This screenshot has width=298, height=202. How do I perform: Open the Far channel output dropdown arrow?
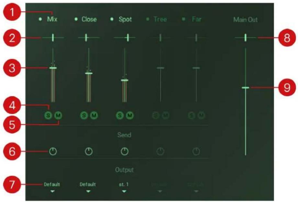[x=196, y=191]
